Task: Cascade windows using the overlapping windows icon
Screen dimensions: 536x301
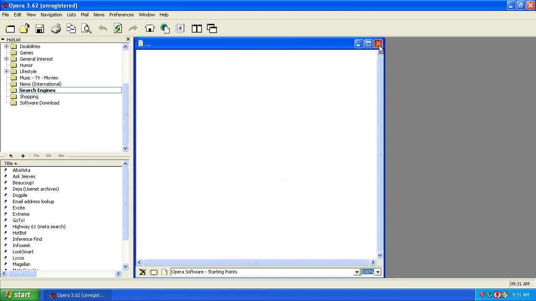Action: point(212,28)
